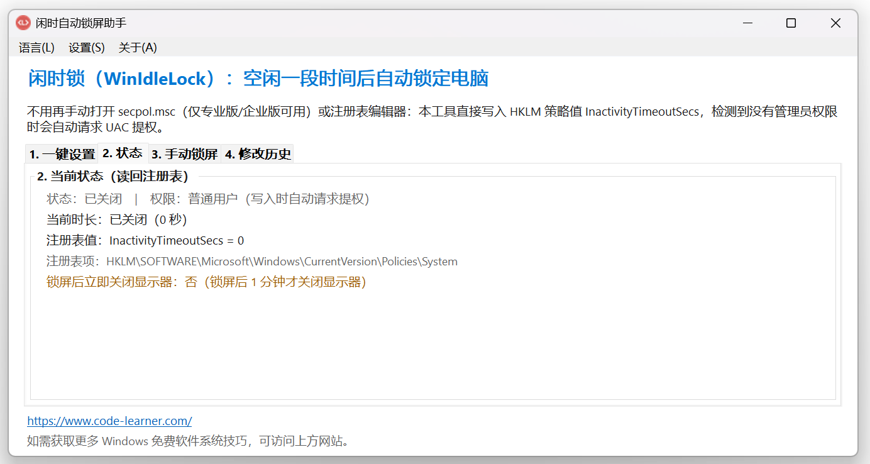Click the HKLM\SOFTWARE registry path line
This screenshot has width=870, height=464.
(x=252, y=261)
